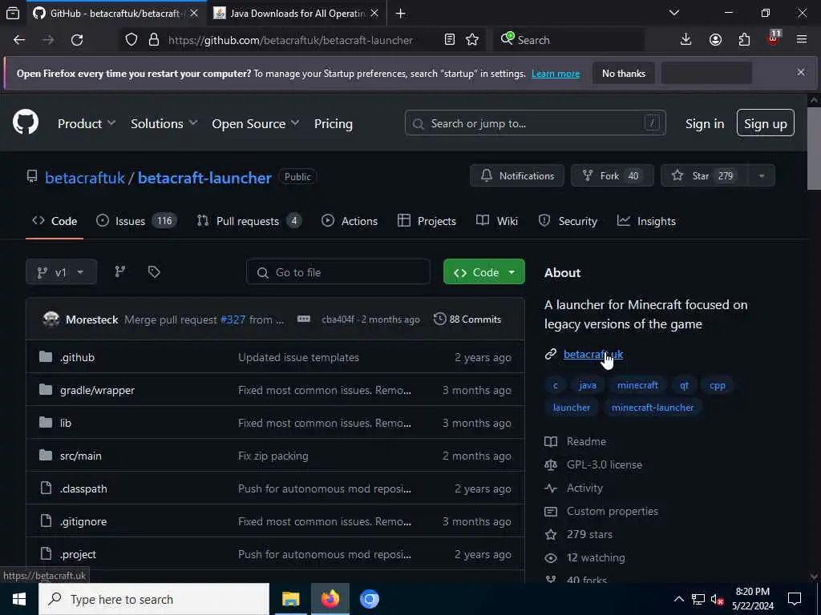View branches via the branch icon

click(120, 271)
